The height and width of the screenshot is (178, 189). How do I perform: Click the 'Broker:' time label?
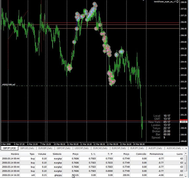pos(156,131)
